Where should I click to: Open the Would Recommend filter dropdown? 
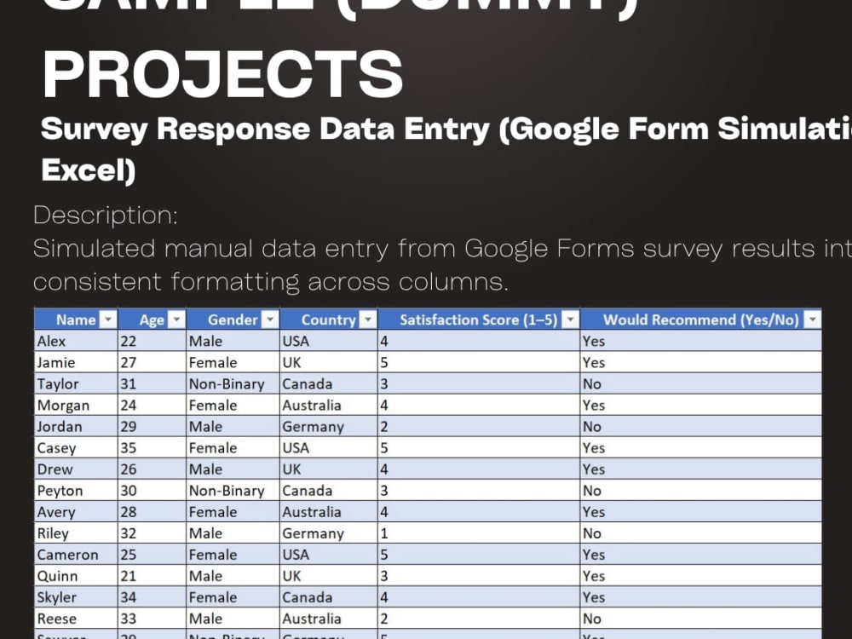coord(812,319)
